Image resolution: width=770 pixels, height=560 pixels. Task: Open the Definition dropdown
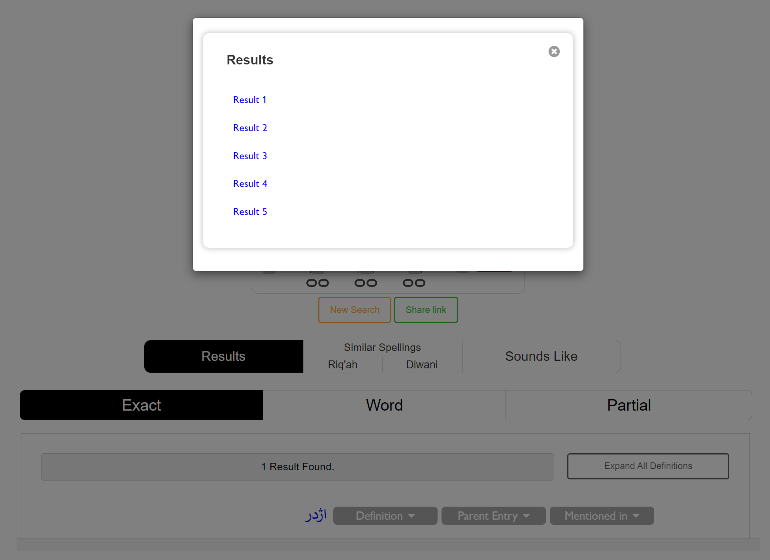[x=385, y=516]
